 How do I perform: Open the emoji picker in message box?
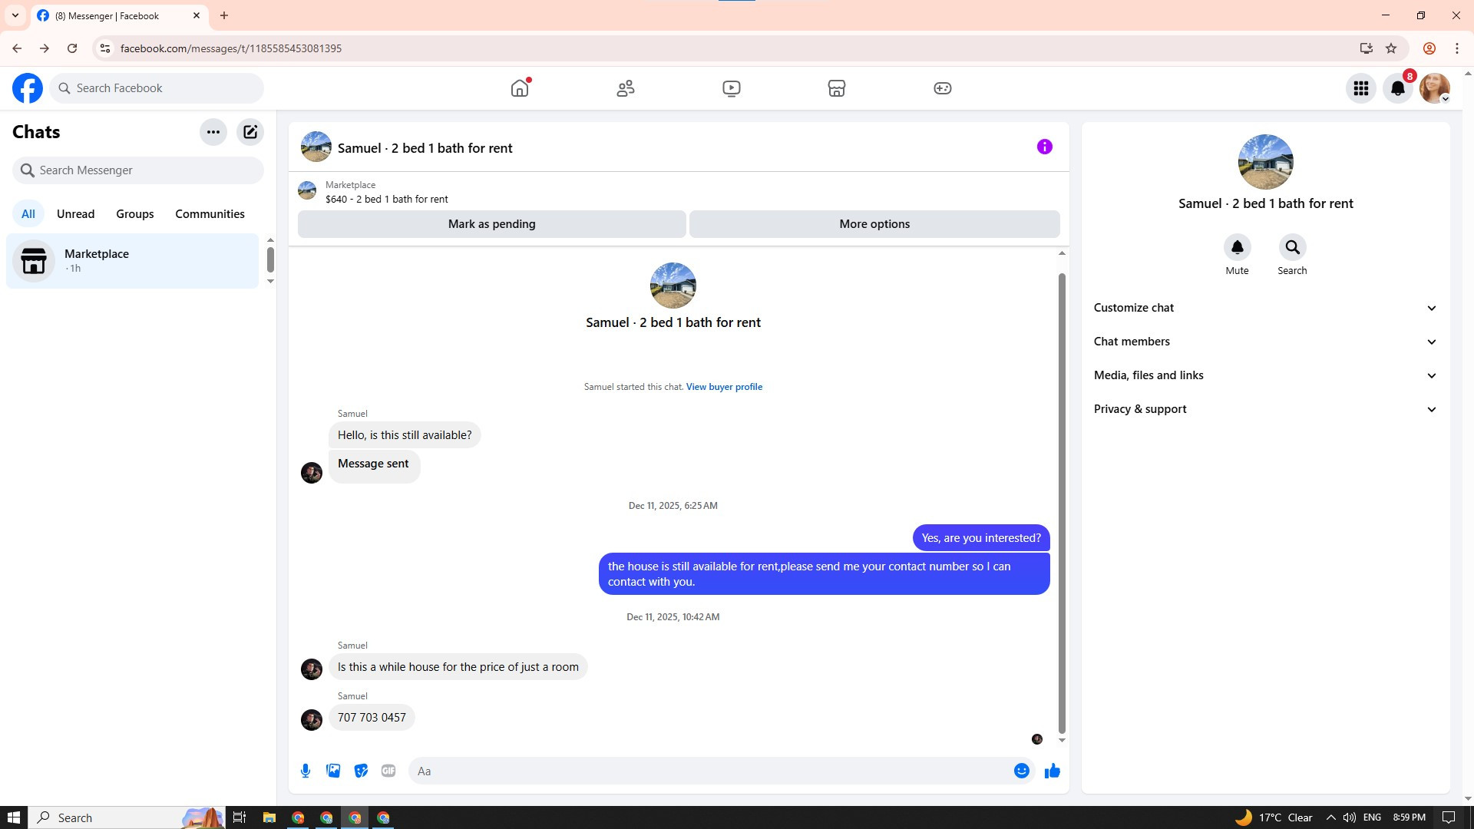tap(1021, 771)
